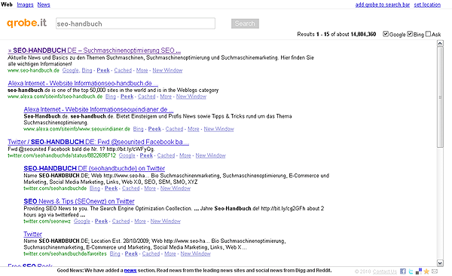Click Peek for seouxindianer.de Alexa result
Image resolution: width=452 pixels, height=276 pixels.
click(x=154, y=129)
